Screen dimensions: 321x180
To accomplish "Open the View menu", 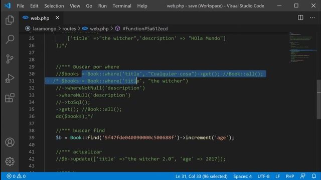I will pyautogui.click(x=75, y=5).
